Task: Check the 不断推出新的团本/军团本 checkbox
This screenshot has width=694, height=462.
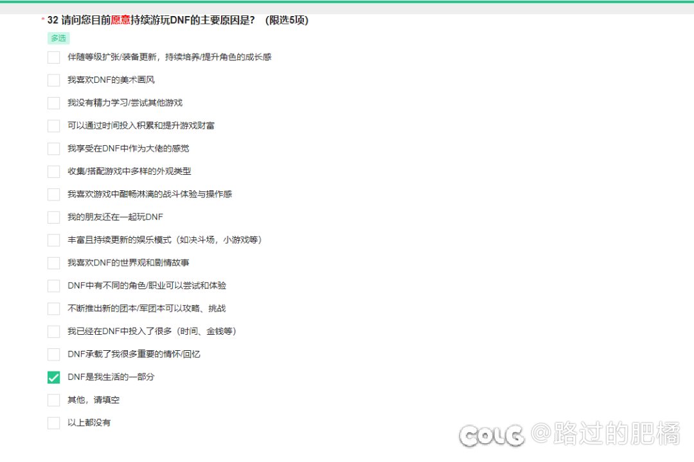Action: [x=53, y=308]
